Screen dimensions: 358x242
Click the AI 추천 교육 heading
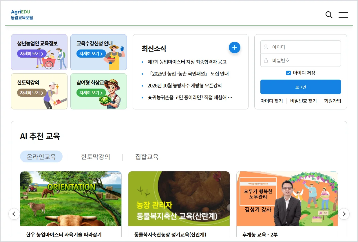click(40, 136)
